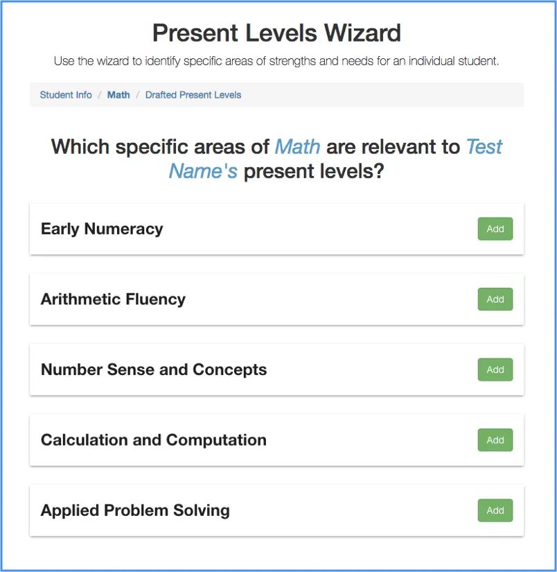
Task: Click the Arithmetic Fluency card title
Action: pos(113,300)
